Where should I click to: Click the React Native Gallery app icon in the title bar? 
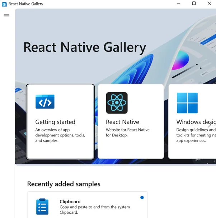tap(4, 4)
